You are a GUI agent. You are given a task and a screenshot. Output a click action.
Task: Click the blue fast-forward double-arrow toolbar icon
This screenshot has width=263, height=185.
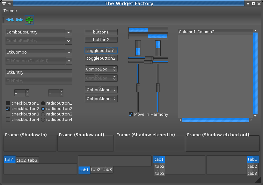[19, 20]
